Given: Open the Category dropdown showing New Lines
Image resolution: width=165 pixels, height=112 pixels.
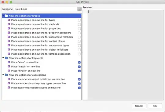Looking at the screenshot, I should pyautogui.click(x=48, y=9).
